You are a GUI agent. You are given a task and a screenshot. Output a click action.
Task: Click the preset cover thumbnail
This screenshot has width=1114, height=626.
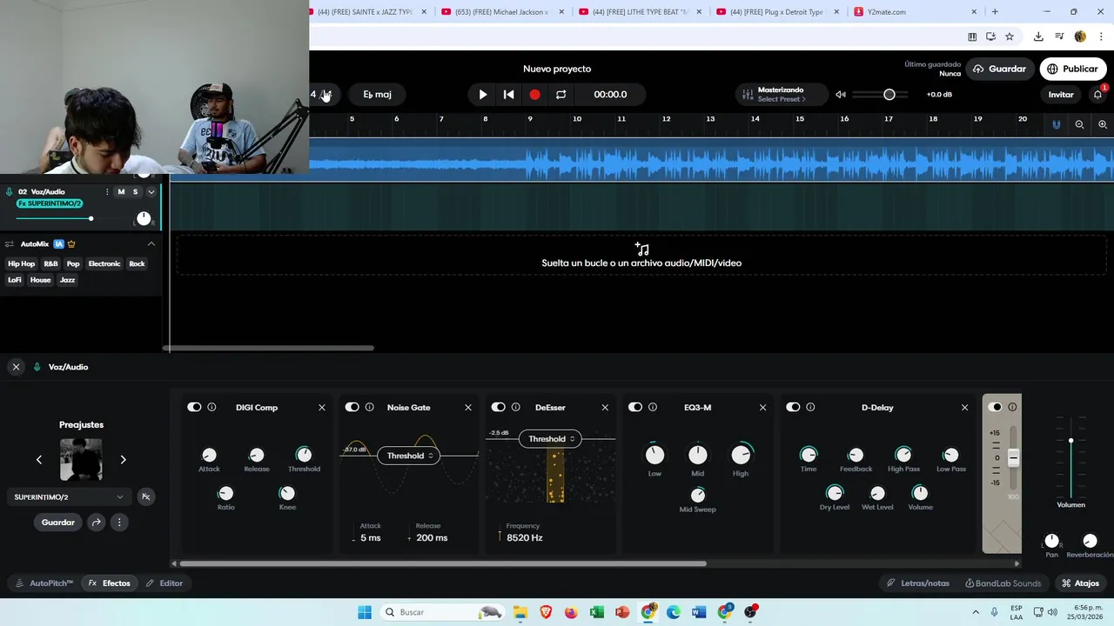click(81, 459)
